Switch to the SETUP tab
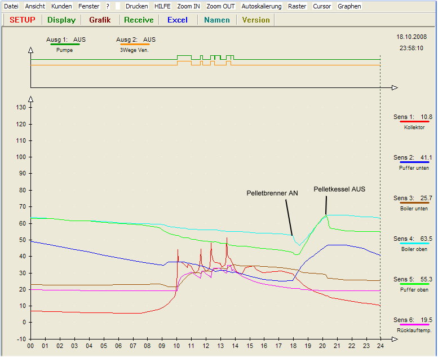The width and height of the screenshot is (438, 357). [x=23, y=20]
